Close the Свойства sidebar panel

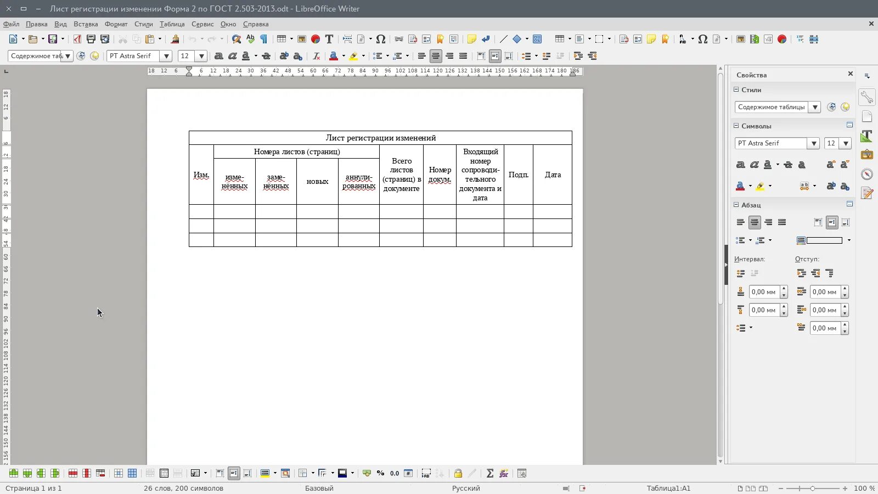click(x=851, y=74)
